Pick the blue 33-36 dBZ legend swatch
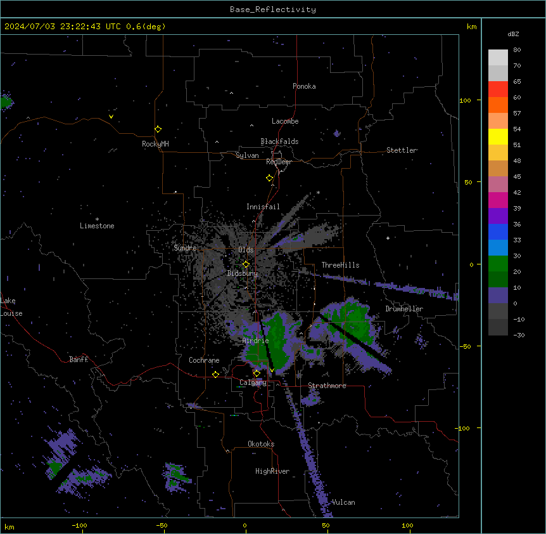Viewport: 546px width, 534px height. [x=498, y=231]
